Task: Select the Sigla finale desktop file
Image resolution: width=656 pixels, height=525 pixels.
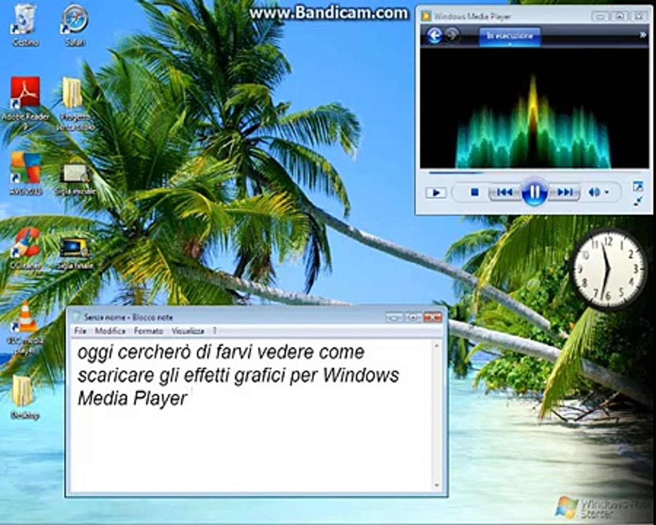Action: (x=74, y=253)
